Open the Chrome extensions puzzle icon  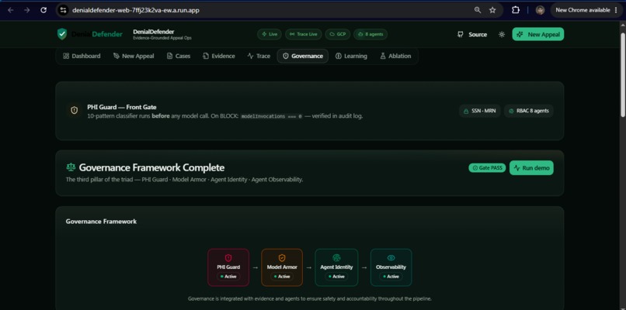pyautogui.click(x=516, y=10)
